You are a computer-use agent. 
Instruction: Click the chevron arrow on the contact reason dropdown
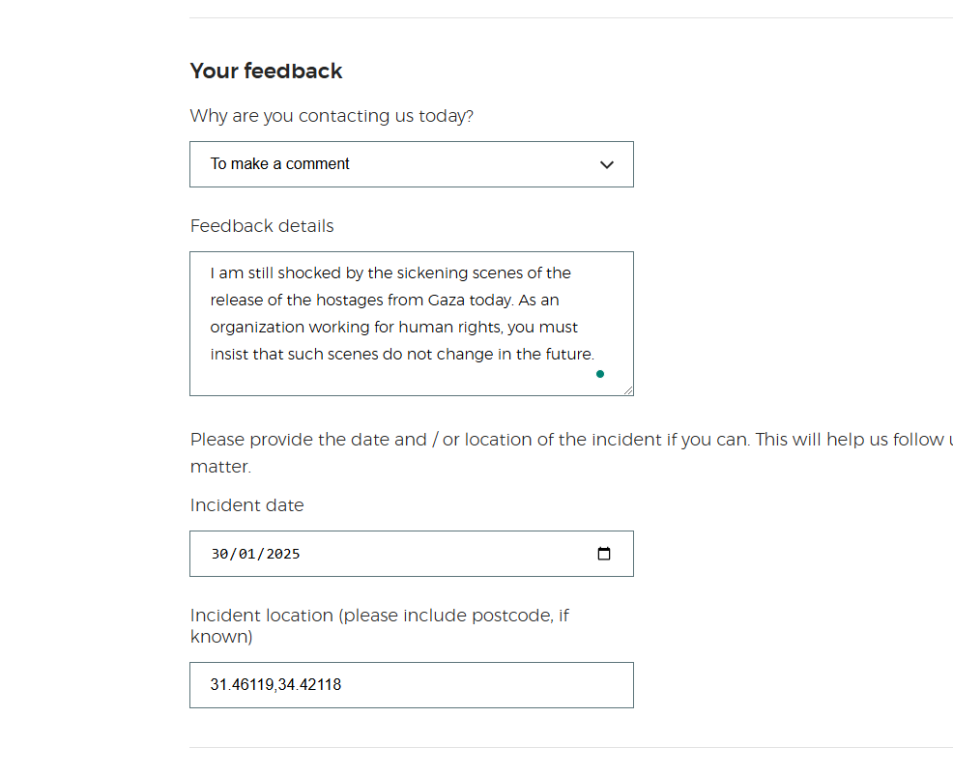[607, 164]
